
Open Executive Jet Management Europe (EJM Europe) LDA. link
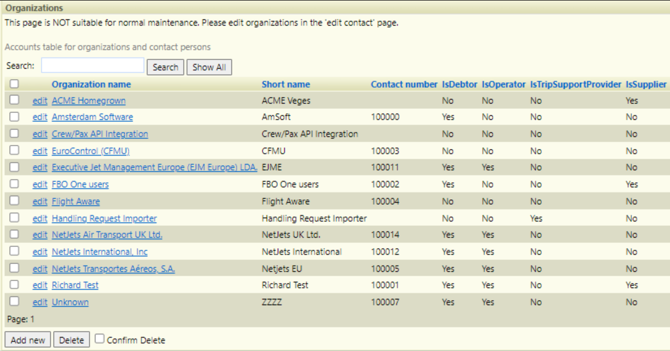click(x=155, y=167)
